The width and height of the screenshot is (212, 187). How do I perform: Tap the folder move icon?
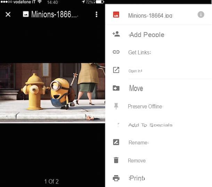116,88
